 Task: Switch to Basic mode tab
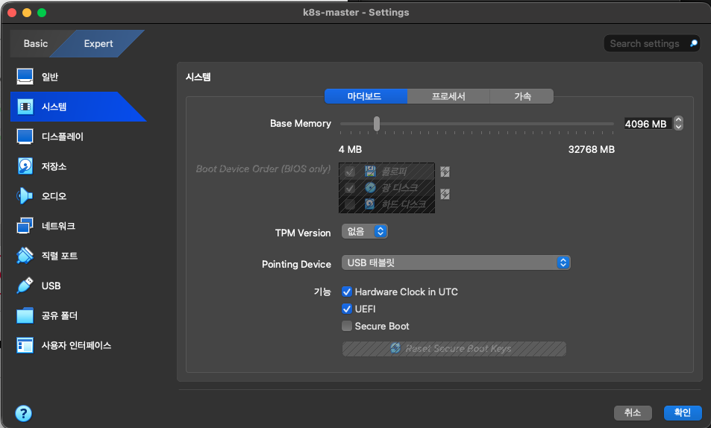point(35,43)
